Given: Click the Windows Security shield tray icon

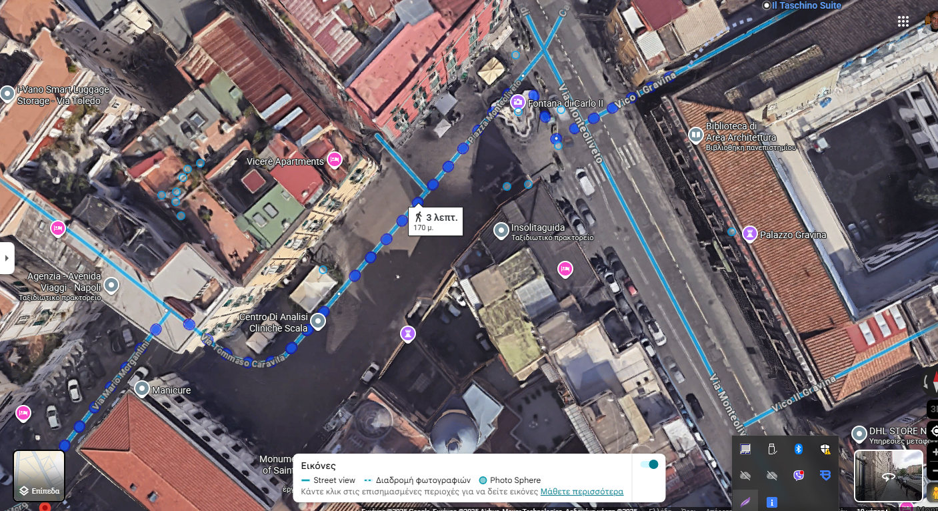Looking at the screenshot, I should click(825, 449).
